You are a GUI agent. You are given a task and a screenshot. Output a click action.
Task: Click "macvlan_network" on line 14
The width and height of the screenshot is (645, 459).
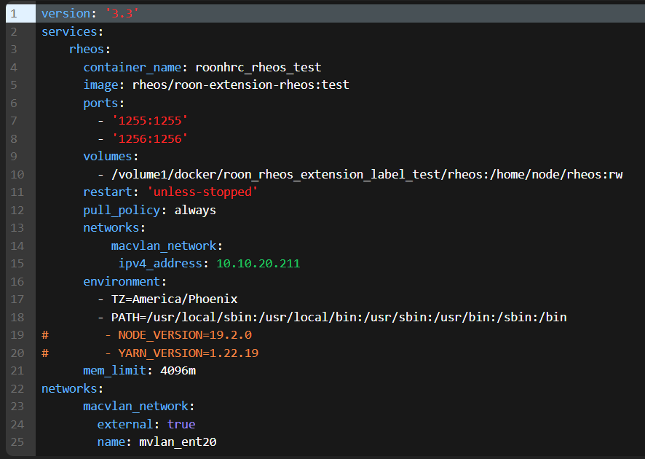pos(164,246)
